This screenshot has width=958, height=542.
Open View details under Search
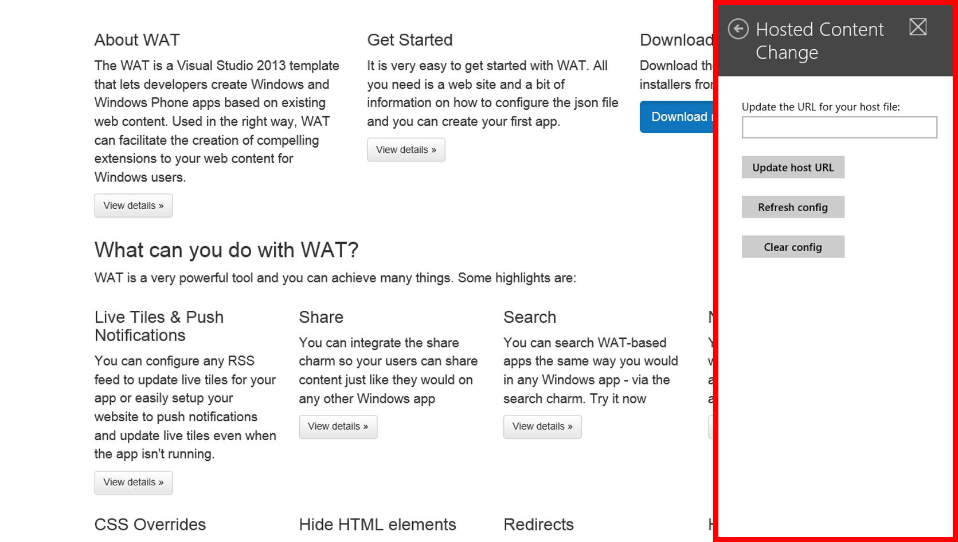[x=542, y=427]
